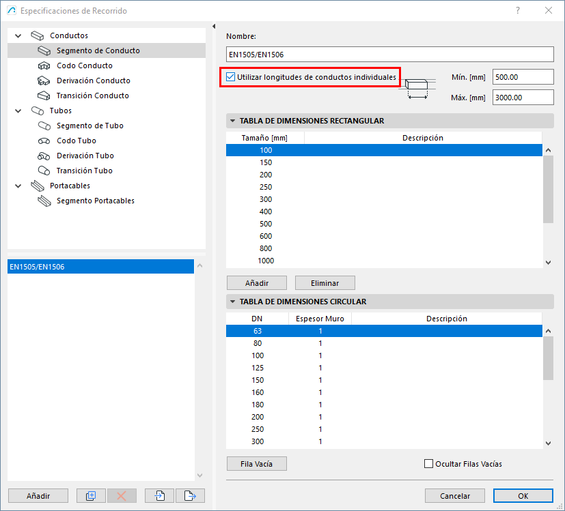The image size is (565, 511).
Task: Click the Derivación Tubo branch icon
Action: [44, 156]
